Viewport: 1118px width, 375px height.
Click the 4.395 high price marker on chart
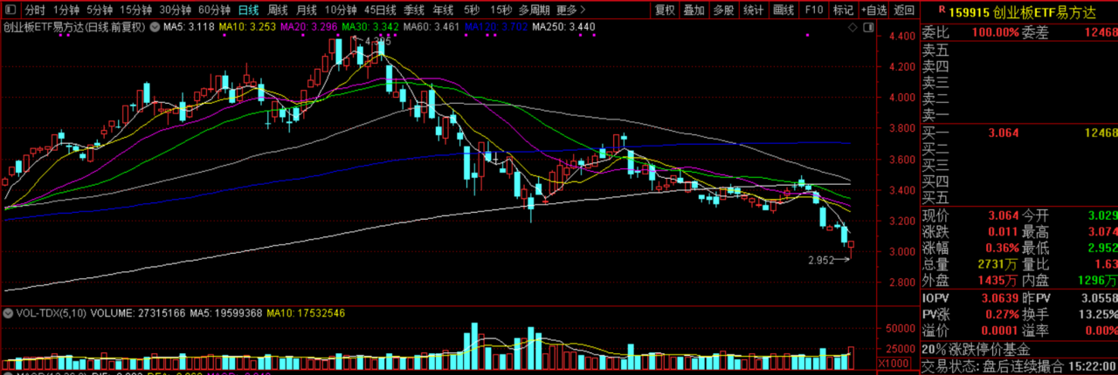point(377,41)
